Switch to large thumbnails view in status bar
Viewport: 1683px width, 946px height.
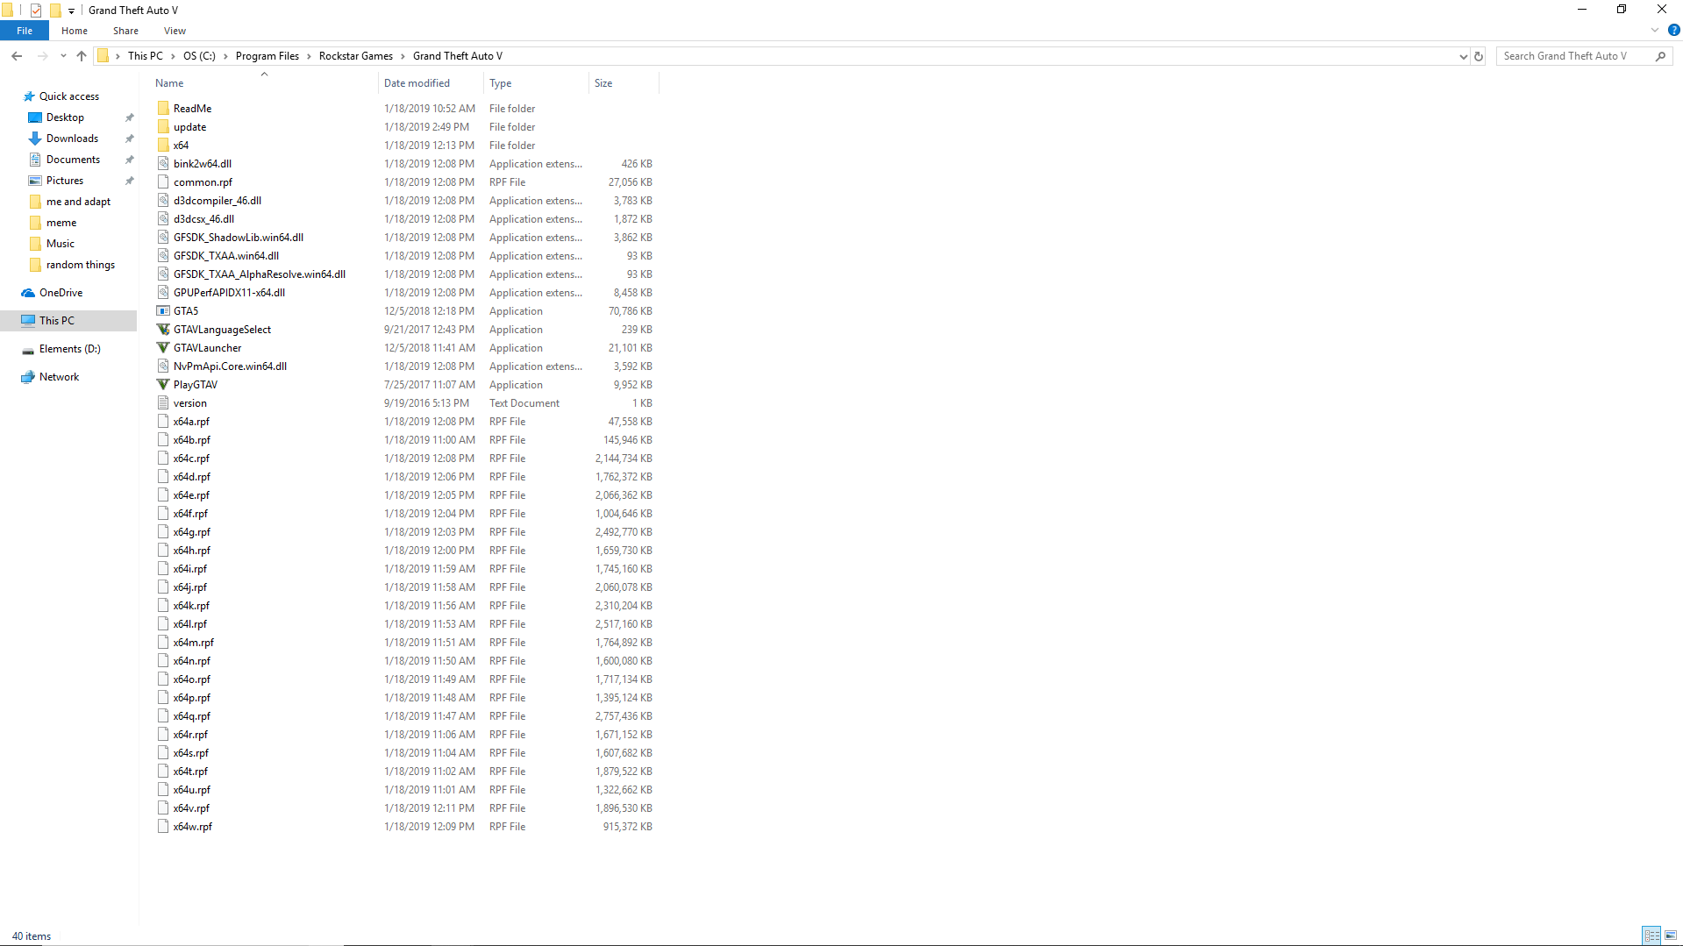click(x=1670, y=935)
